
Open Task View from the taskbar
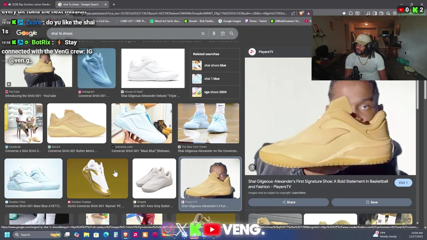click(67, 235)
